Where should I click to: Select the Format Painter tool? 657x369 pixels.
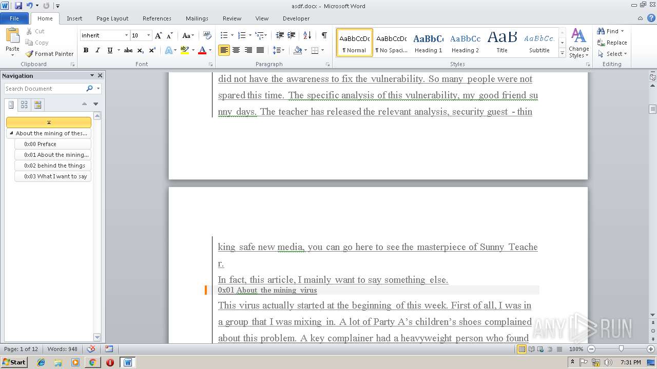(50, 54)
